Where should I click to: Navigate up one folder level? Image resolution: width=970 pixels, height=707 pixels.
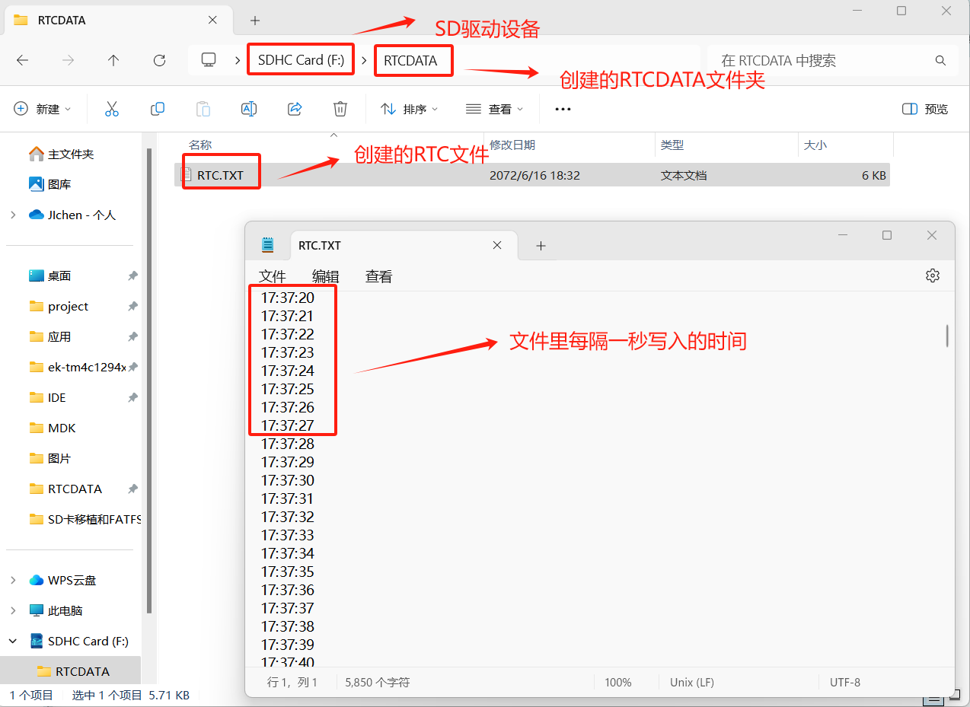tap(113, 60)
